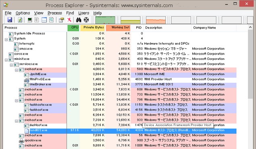Screen dimensions: 256x149
Task: Minimize the Process Explorer window
Action: [227, 4]
